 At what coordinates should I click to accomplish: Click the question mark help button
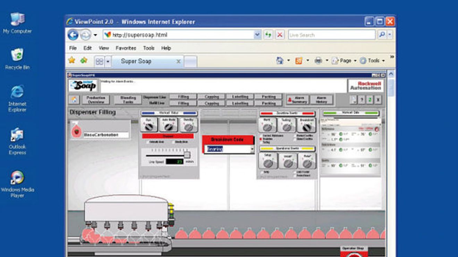coord(362,100)
